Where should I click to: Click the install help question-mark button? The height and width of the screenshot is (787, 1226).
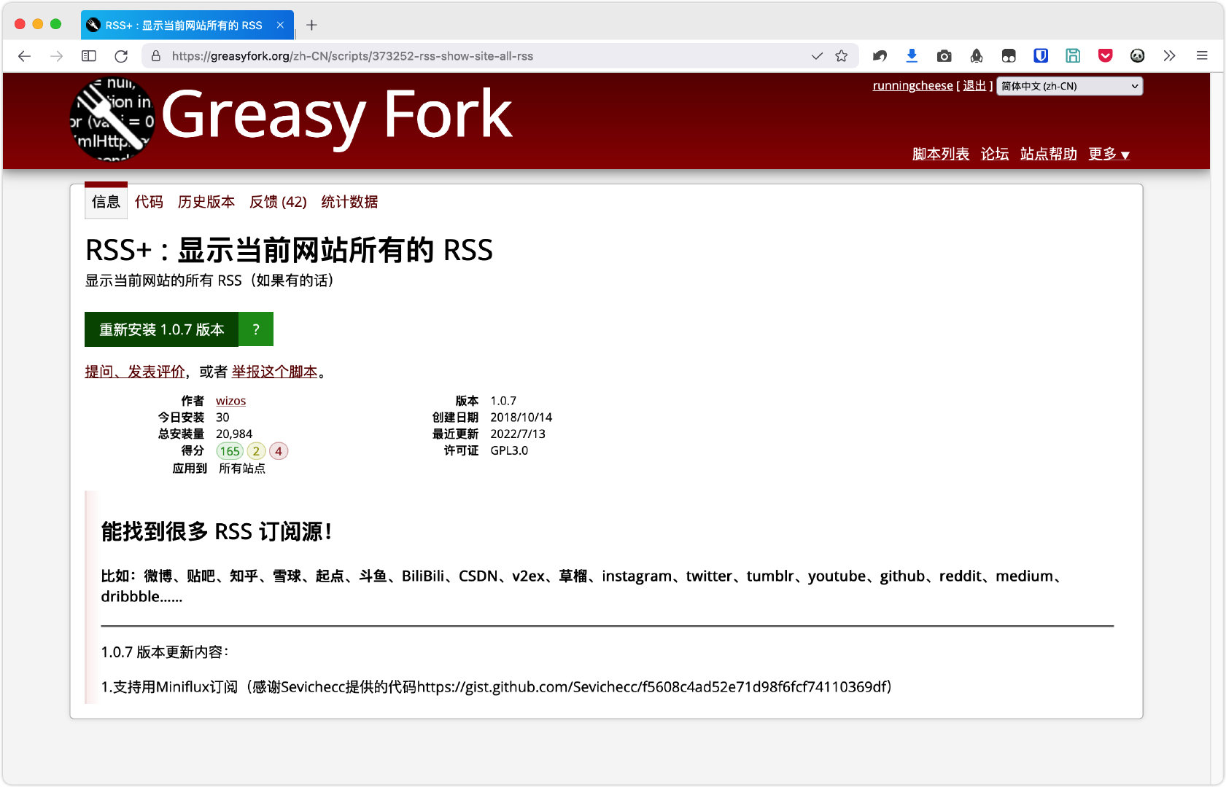[256, 329]
